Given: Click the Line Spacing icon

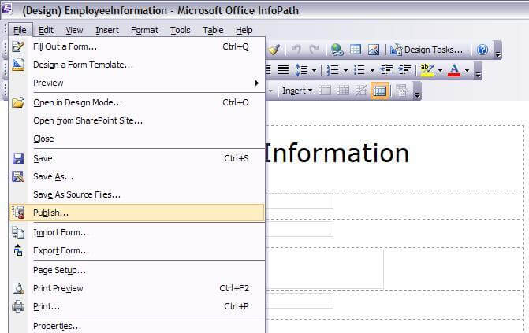Looking at the screenshot, I should (302, 70).
